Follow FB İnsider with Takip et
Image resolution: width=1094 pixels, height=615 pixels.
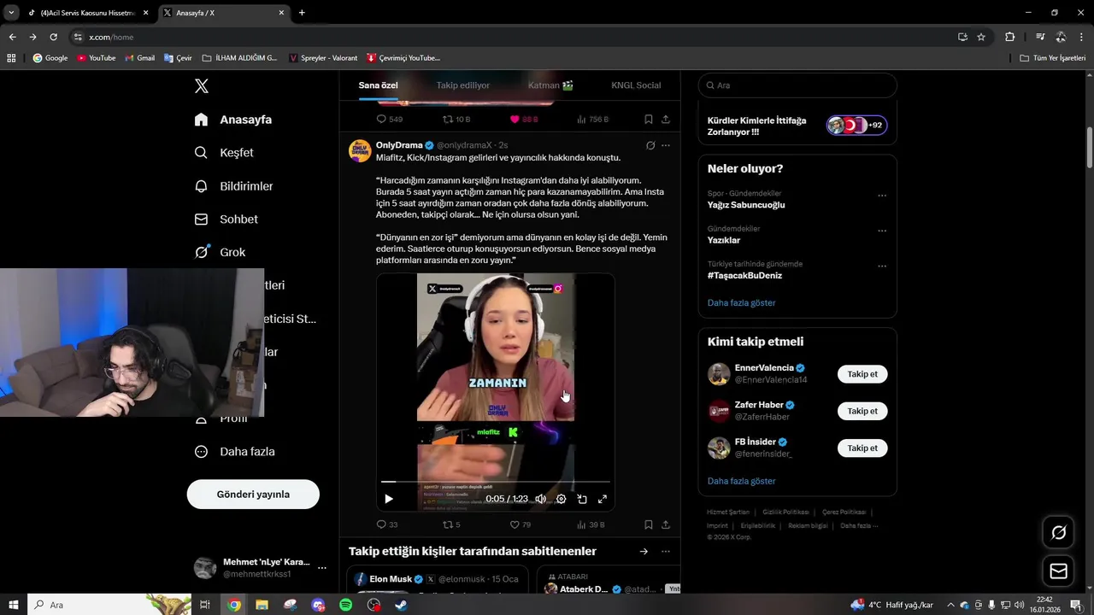tap(862, 448)
